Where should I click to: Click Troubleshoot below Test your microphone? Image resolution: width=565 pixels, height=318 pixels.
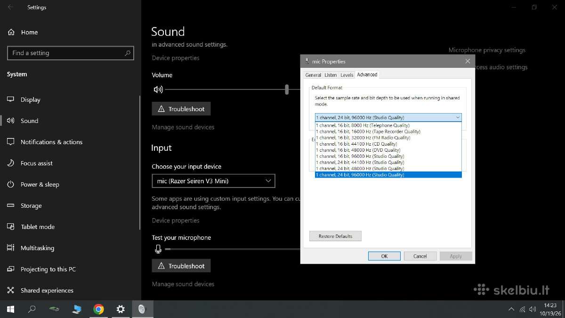coord(181,266)
